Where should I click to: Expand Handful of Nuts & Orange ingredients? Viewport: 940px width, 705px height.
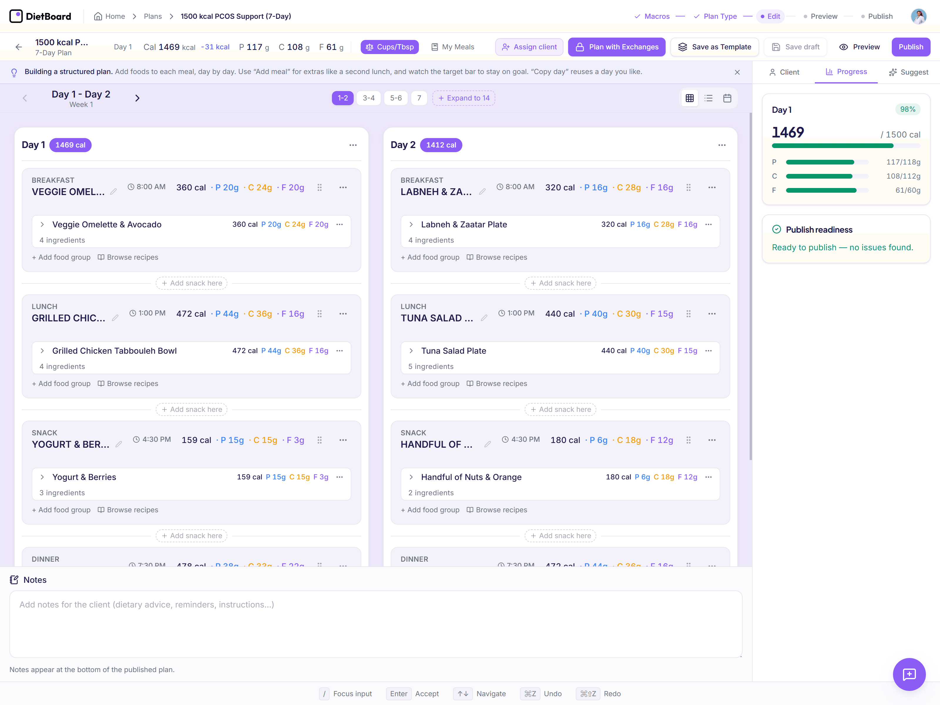coord(411,477)
